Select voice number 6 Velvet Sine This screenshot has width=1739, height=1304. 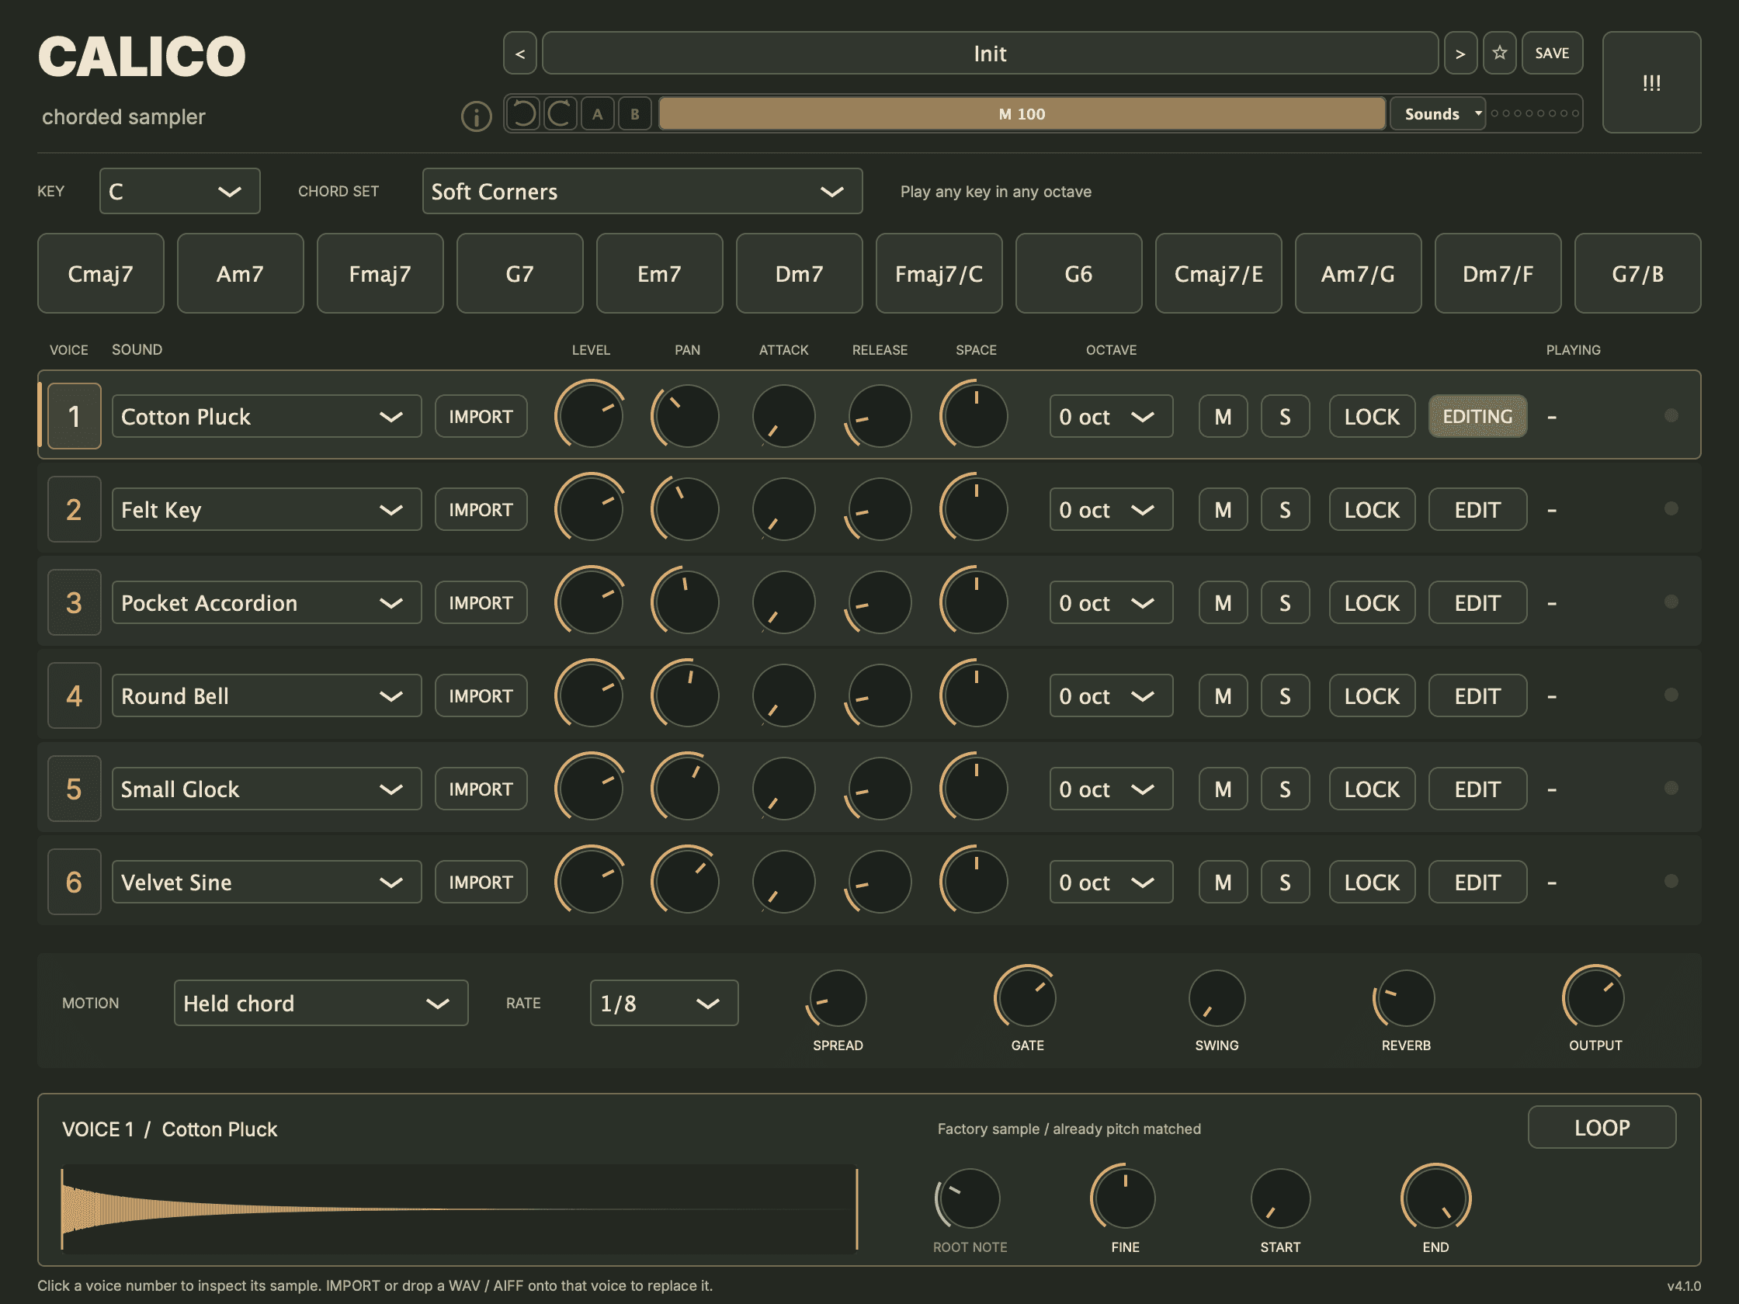pyautogui.click(x=74, y=882)
